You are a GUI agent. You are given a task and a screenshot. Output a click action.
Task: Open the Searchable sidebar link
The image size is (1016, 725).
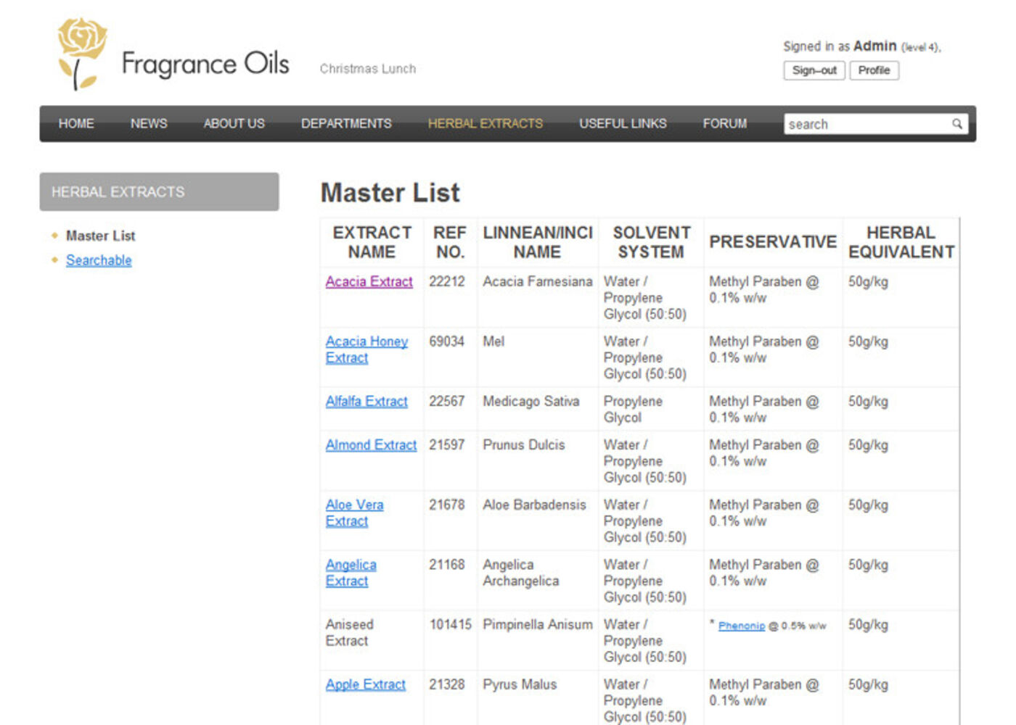99,260
